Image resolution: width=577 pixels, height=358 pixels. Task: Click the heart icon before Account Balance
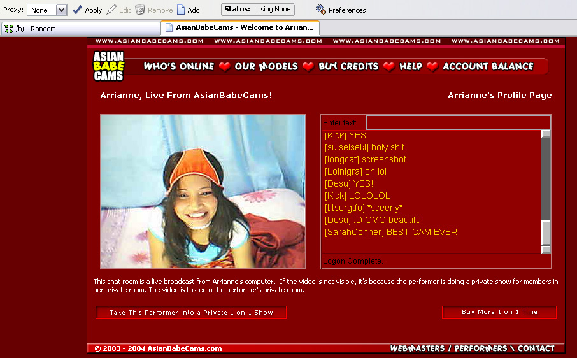click(432, 67)
